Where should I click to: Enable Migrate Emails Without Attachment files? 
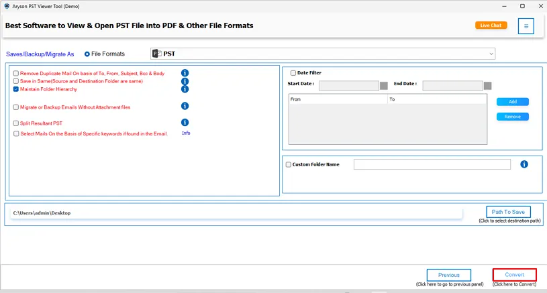coord(16,107)
